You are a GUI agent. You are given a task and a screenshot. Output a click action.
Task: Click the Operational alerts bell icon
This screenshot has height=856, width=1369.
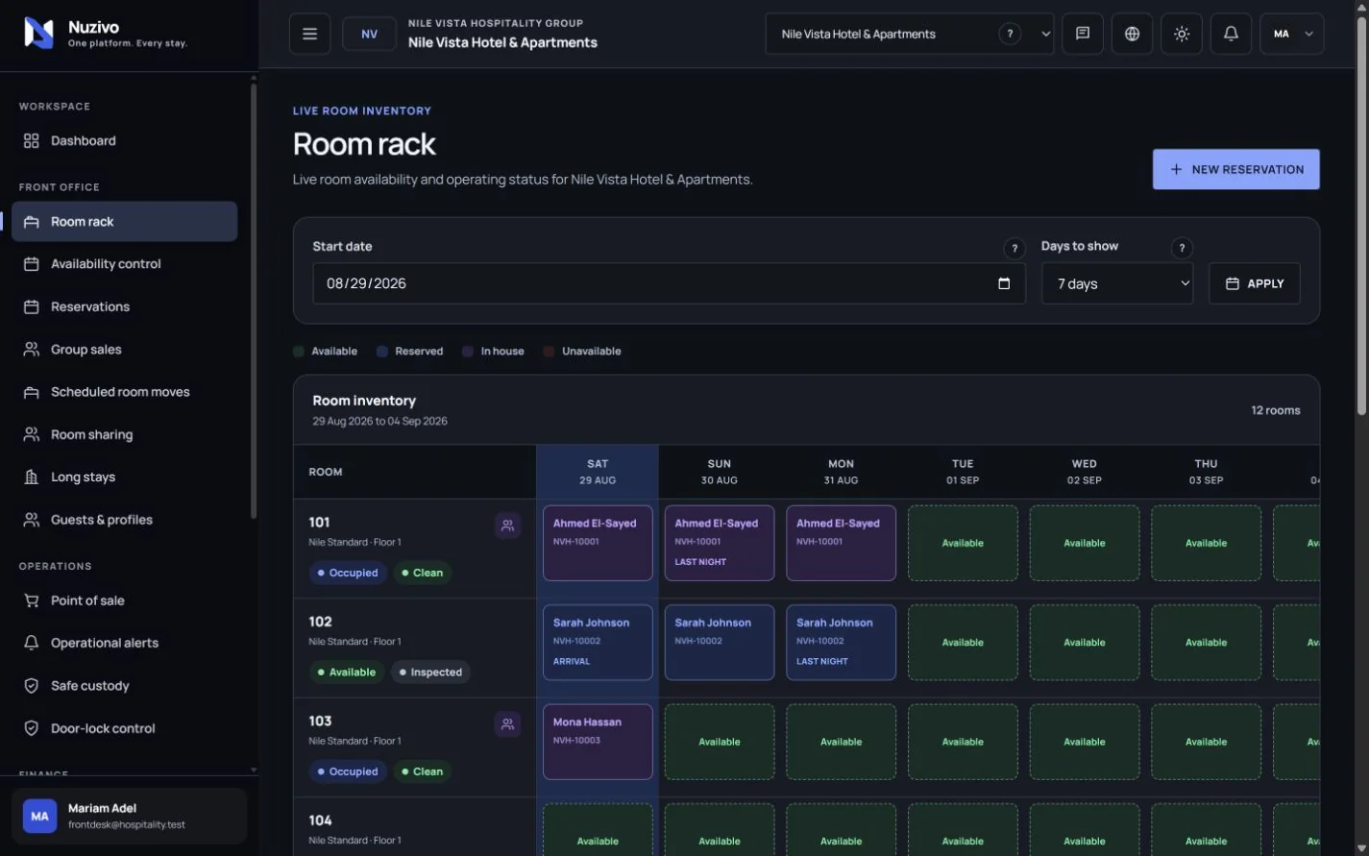[31, 643]
